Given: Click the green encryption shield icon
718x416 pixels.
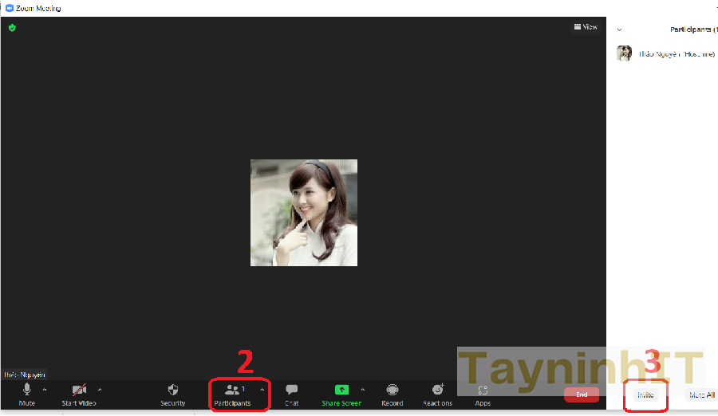Looking at the screenshot, I should click(12, 27).
